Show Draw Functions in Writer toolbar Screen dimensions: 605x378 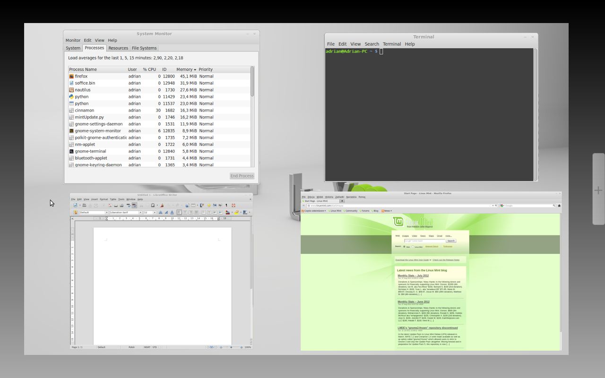[x=202, y=205]
